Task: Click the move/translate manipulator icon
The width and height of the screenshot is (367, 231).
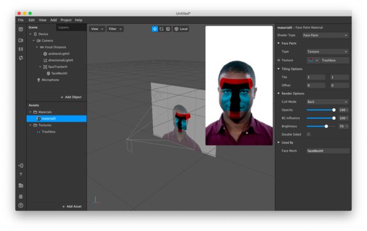Action: pos(155,29)
